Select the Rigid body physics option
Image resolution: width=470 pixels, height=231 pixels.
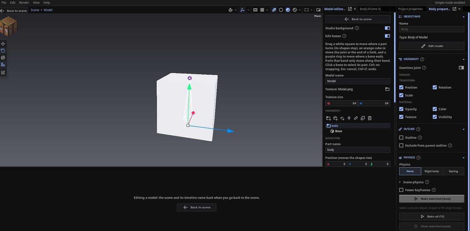(x=432, y=171)
